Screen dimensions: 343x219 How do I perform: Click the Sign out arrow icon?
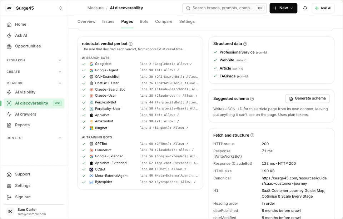[x=9, y=197]
